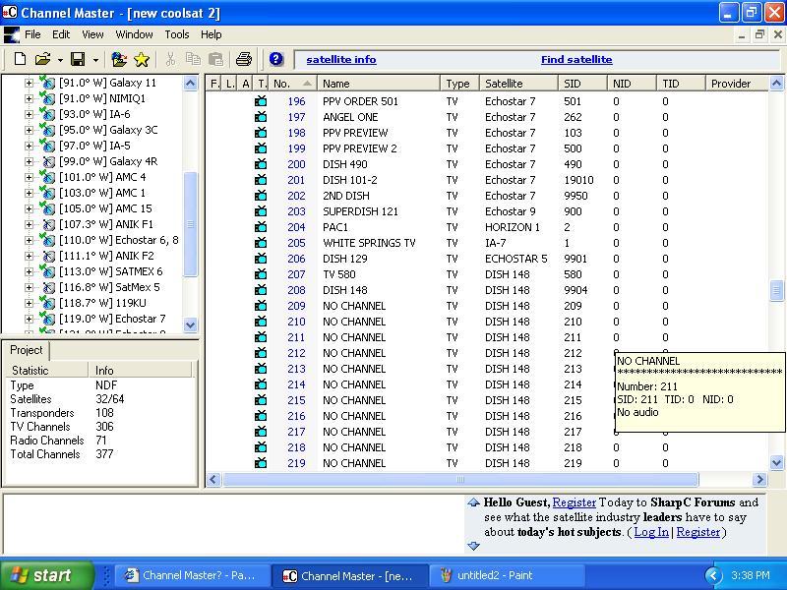Image resolution: width=787 pixels, height=590 pixels.
Task: Open the File menu
Action: (x=32, y=34)
